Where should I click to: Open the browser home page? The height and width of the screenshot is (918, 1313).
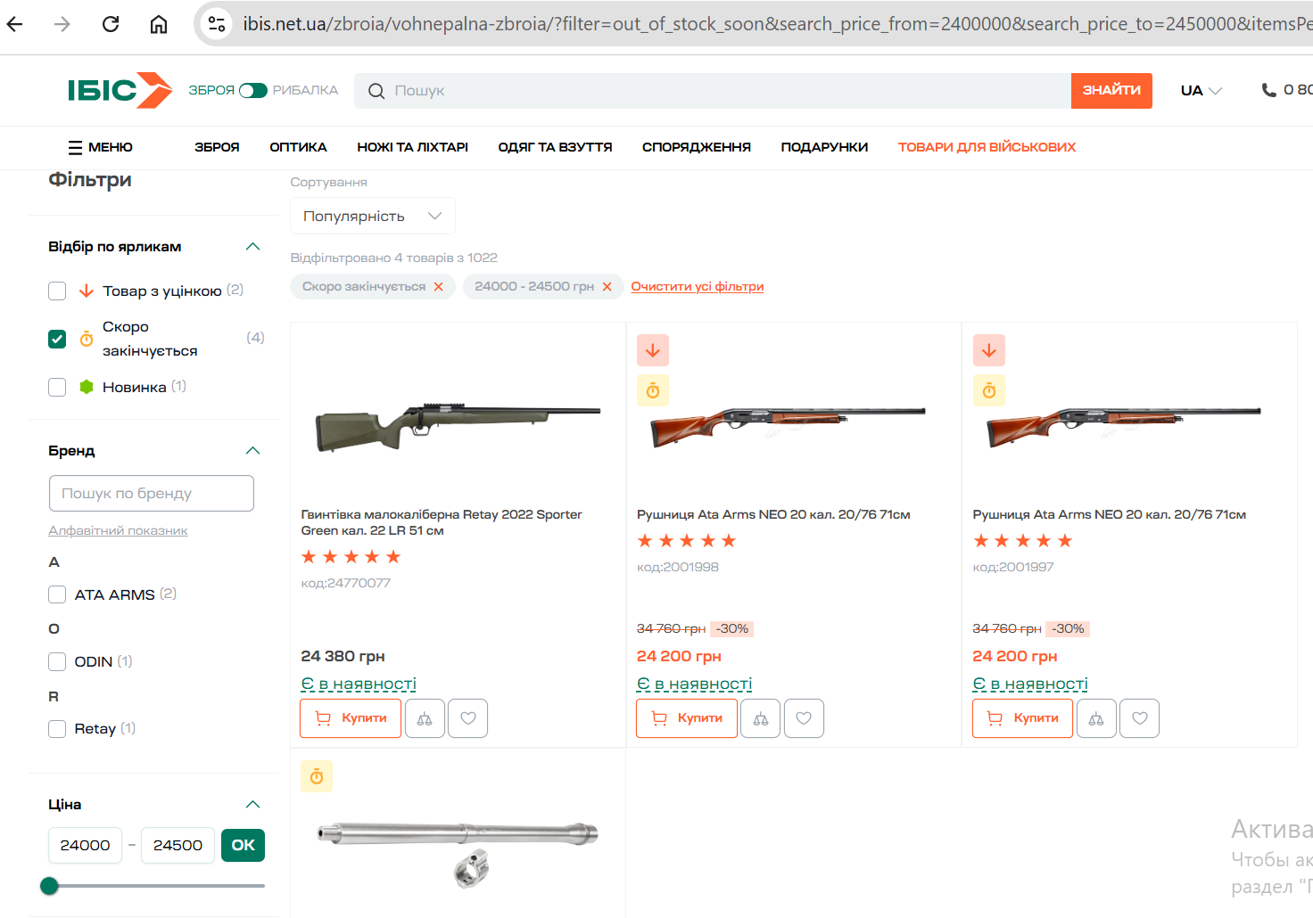[159, 24]
